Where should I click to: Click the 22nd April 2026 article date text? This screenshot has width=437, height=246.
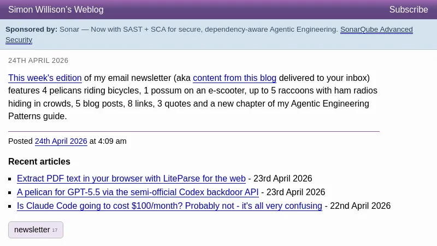click(361, 206)
